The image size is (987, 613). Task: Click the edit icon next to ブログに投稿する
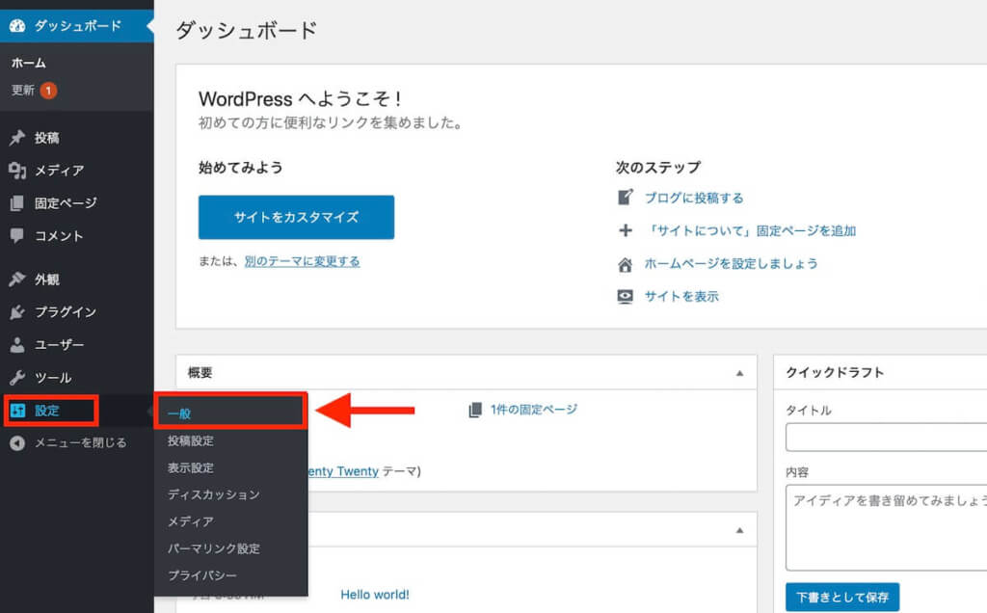[x=625, y=198]
